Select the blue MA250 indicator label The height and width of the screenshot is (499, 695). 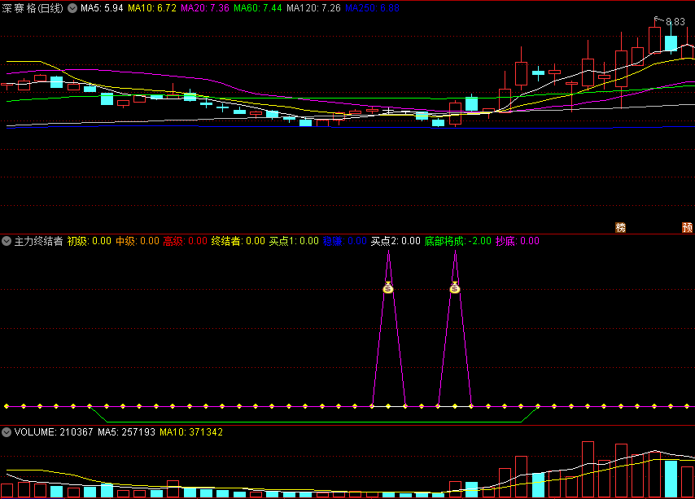(372, 8)
